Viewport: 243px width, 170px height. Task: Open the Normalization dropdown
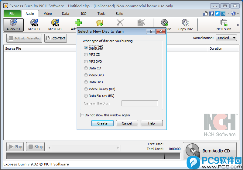[226, 38]
